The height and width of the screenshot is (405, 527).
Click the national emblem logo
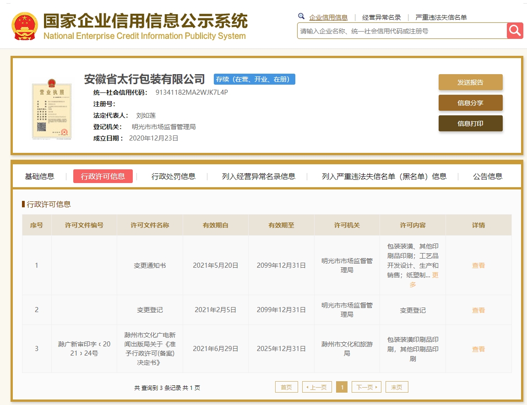click(x=25, y=26)
